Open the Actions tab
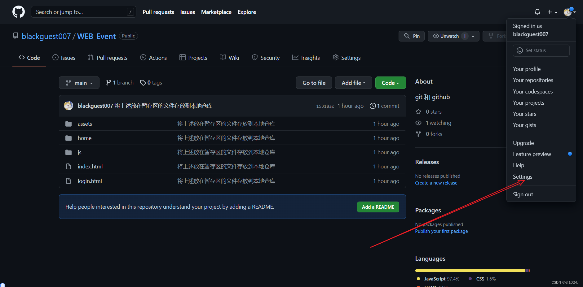583x287 pixels. pyautogui.click(x=153, y=58)
